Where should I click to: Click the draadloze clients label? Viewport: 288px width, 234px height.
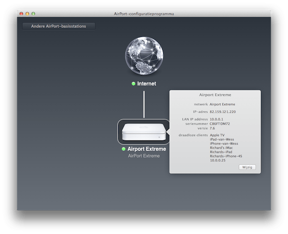(193, 135)
